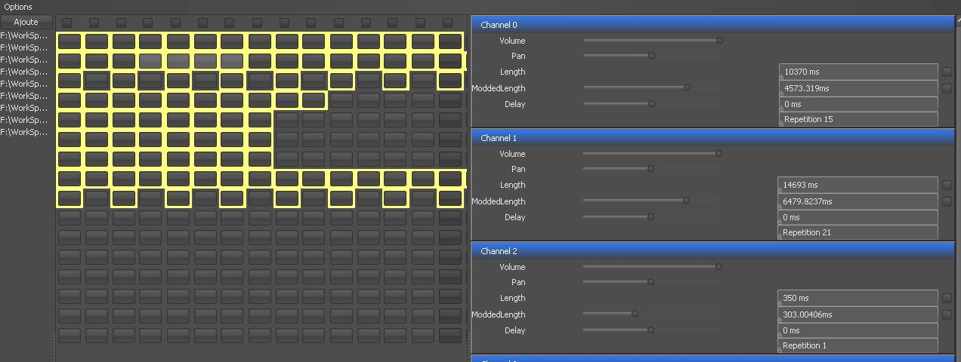Open the Options menu
This screenshot has width=961, height=362.
tap(18, 7)
